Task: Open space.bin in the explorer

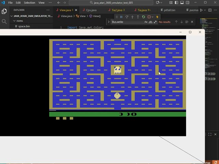Action: (24, 26)
